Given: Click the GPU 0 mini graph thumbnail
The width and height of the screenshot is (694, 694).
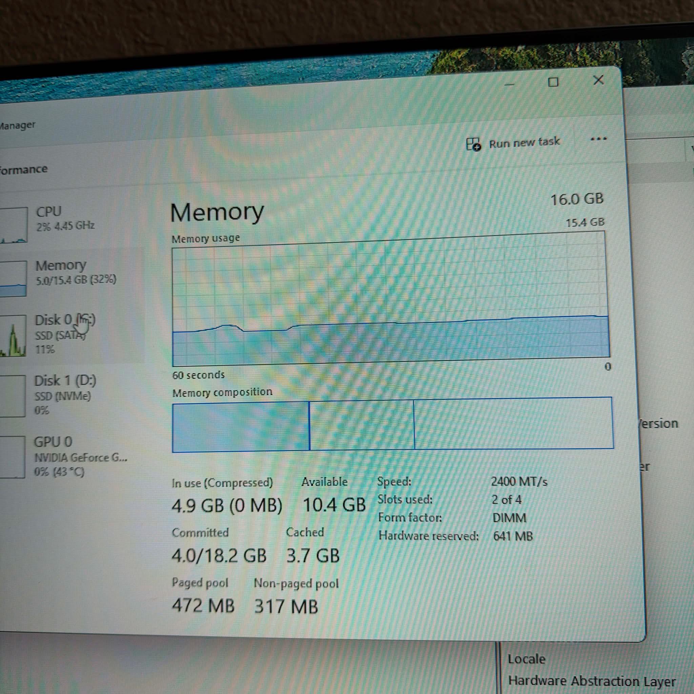Looking at the screenshot, I should (13, 457).
